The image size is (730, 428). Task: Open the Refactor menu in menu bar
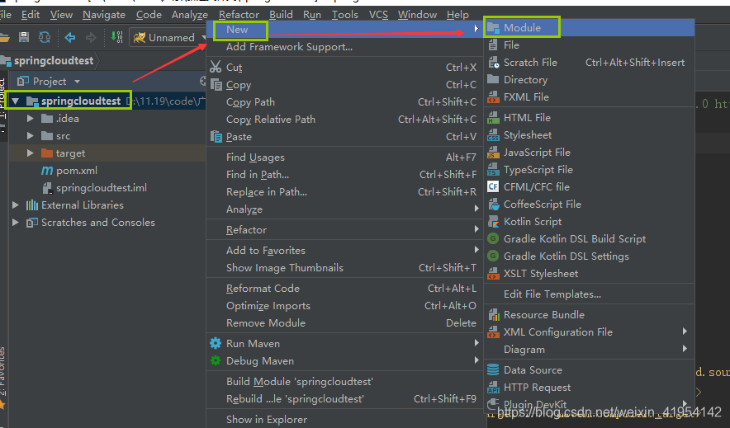[239, 15]
